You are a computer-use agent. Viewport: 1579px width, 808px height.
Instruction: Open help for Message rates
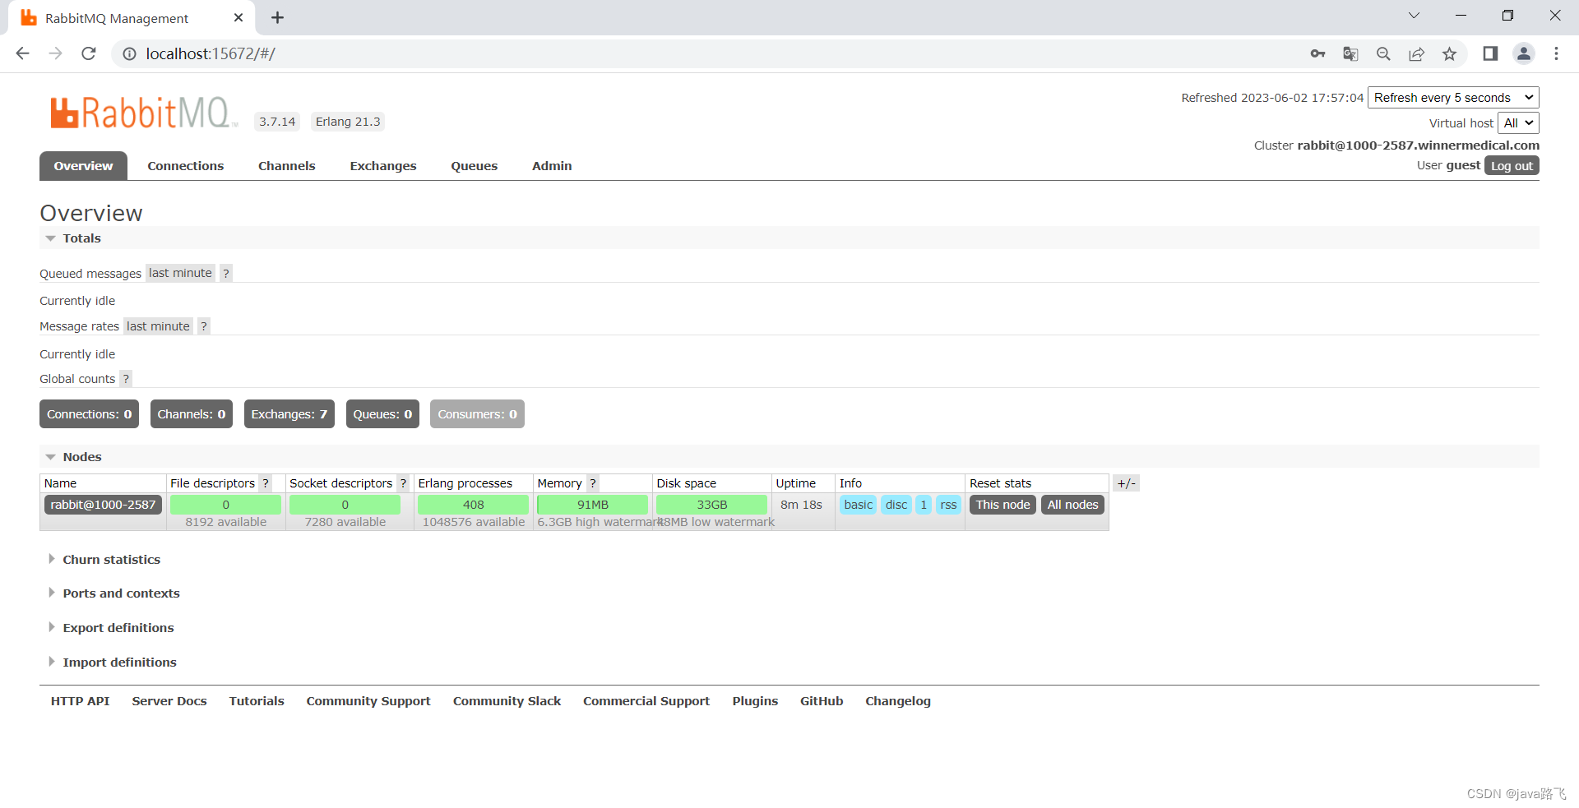pos(204,326)
